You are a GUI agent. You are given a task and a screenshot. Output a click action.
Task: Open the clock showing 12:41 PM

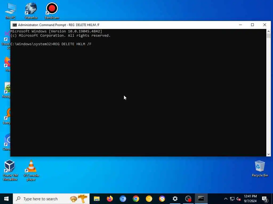click(250, 199)
